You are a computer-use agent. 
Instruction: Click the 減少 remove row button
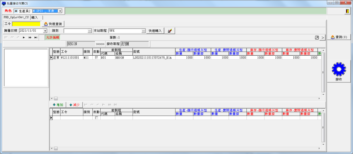(74, 104)
